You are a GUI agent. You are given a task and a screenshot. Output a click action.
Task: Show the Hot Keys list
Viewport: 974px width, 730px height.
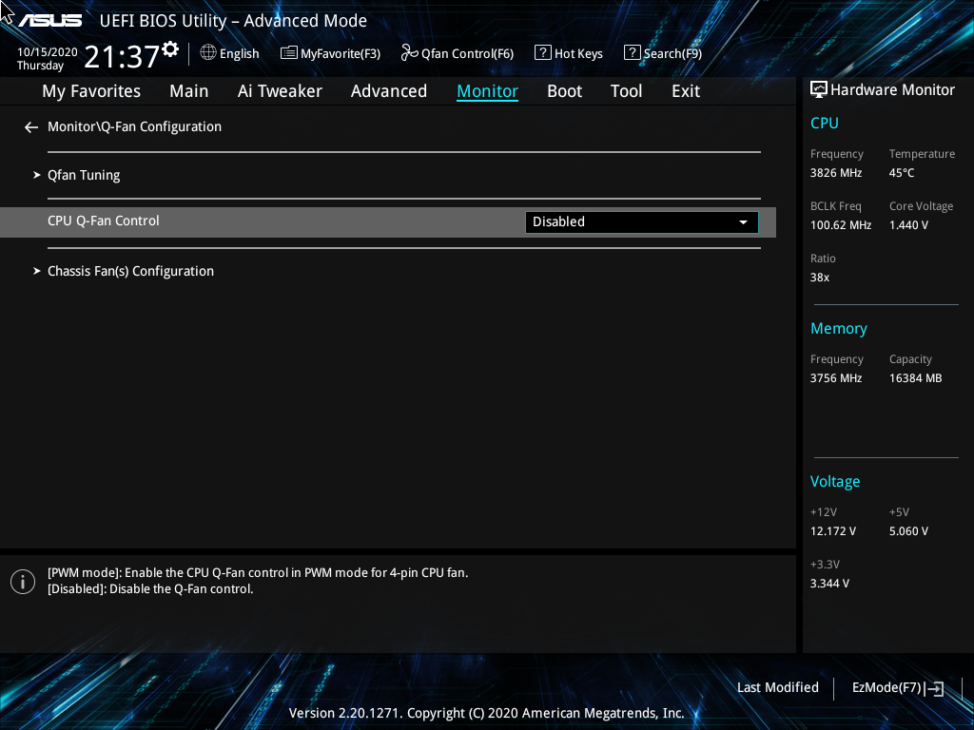coord(569,53)
